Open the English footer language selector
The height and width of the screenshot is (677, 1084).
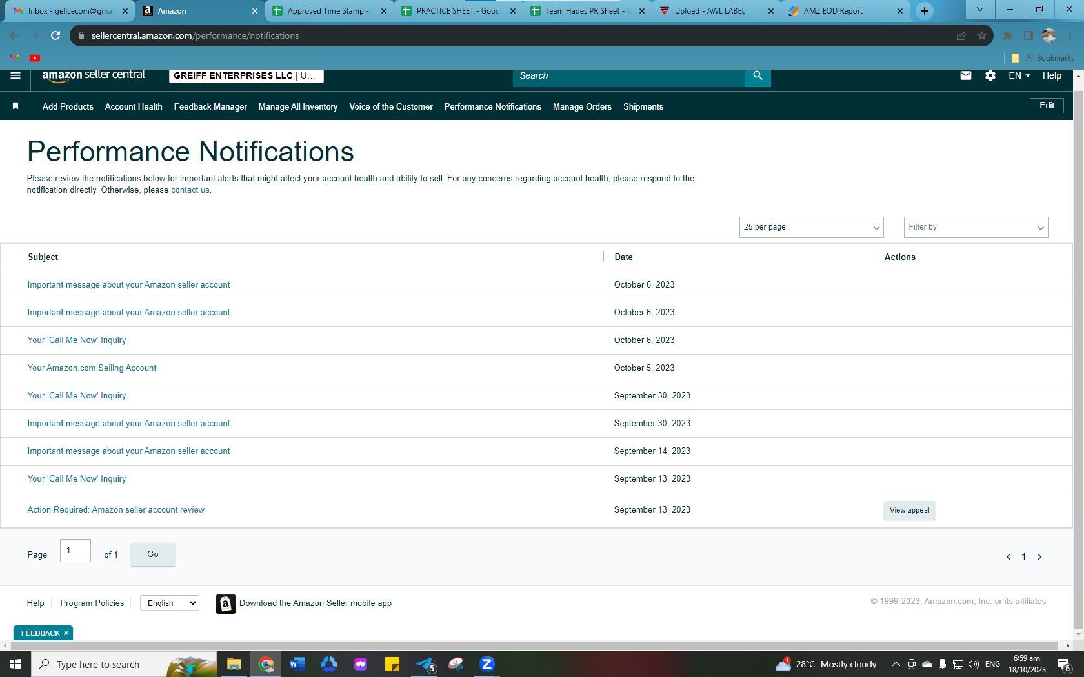170,603
